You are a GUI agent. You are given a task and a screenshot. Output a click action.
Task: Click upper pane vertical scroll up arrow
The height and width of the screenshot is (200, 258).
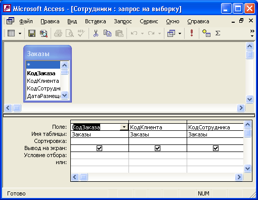(x=249, y=46)
